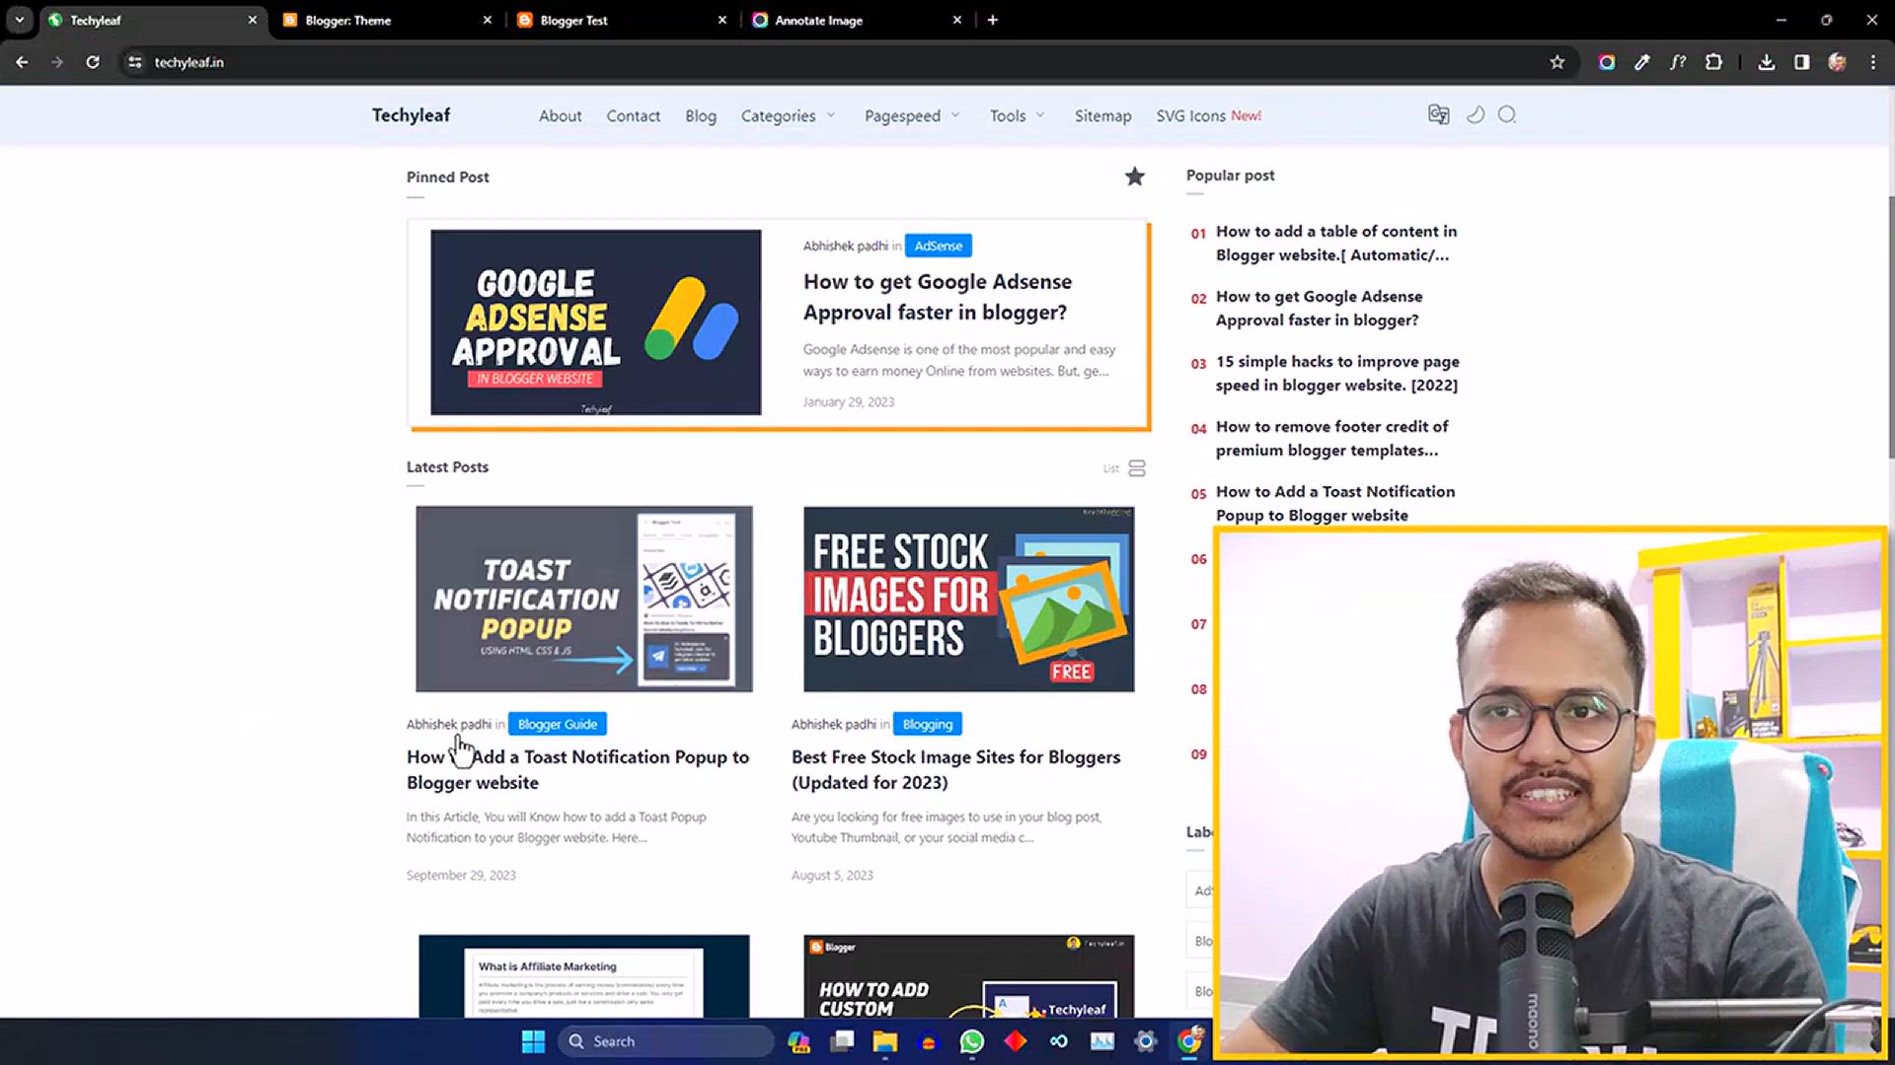
Task: Open pinned post How to get Google Adsense title
Action: point(937,297)
